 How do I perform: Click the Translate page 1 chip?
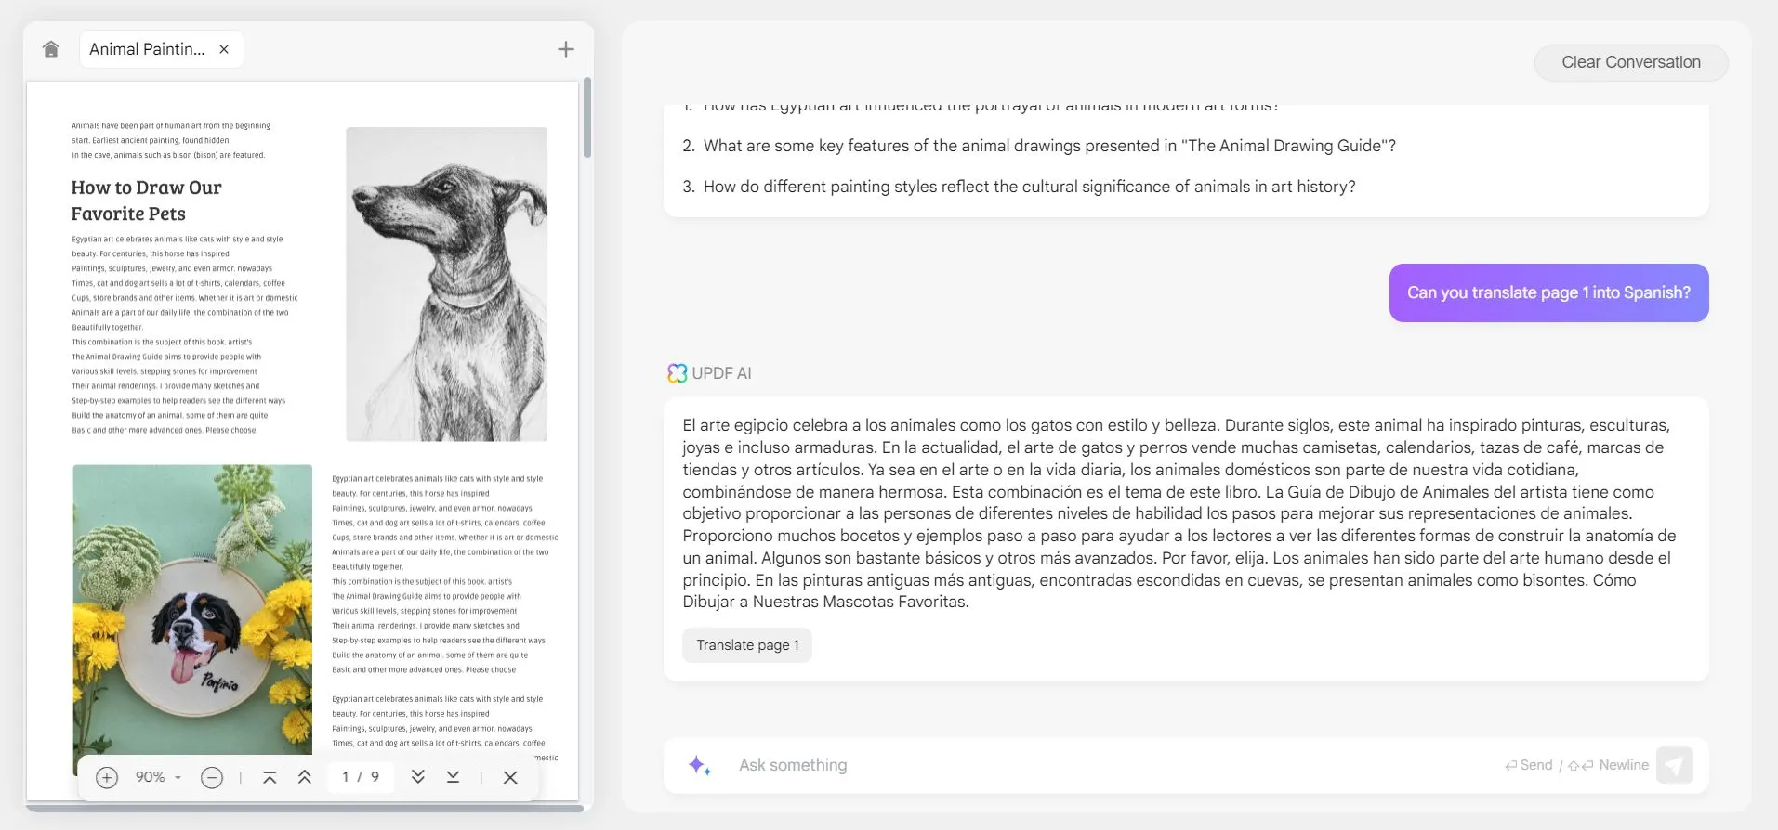coord(747,645)
